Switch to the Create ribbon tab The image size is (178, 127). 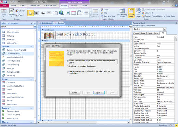tap(23, 5)
